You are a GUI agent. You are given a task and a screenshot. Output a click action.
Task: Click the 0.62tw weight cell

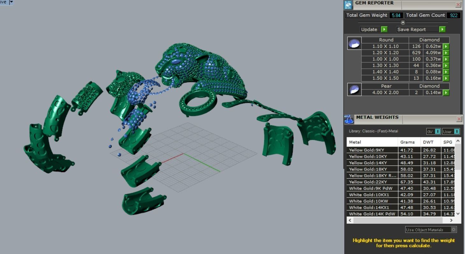coord(433,46)
